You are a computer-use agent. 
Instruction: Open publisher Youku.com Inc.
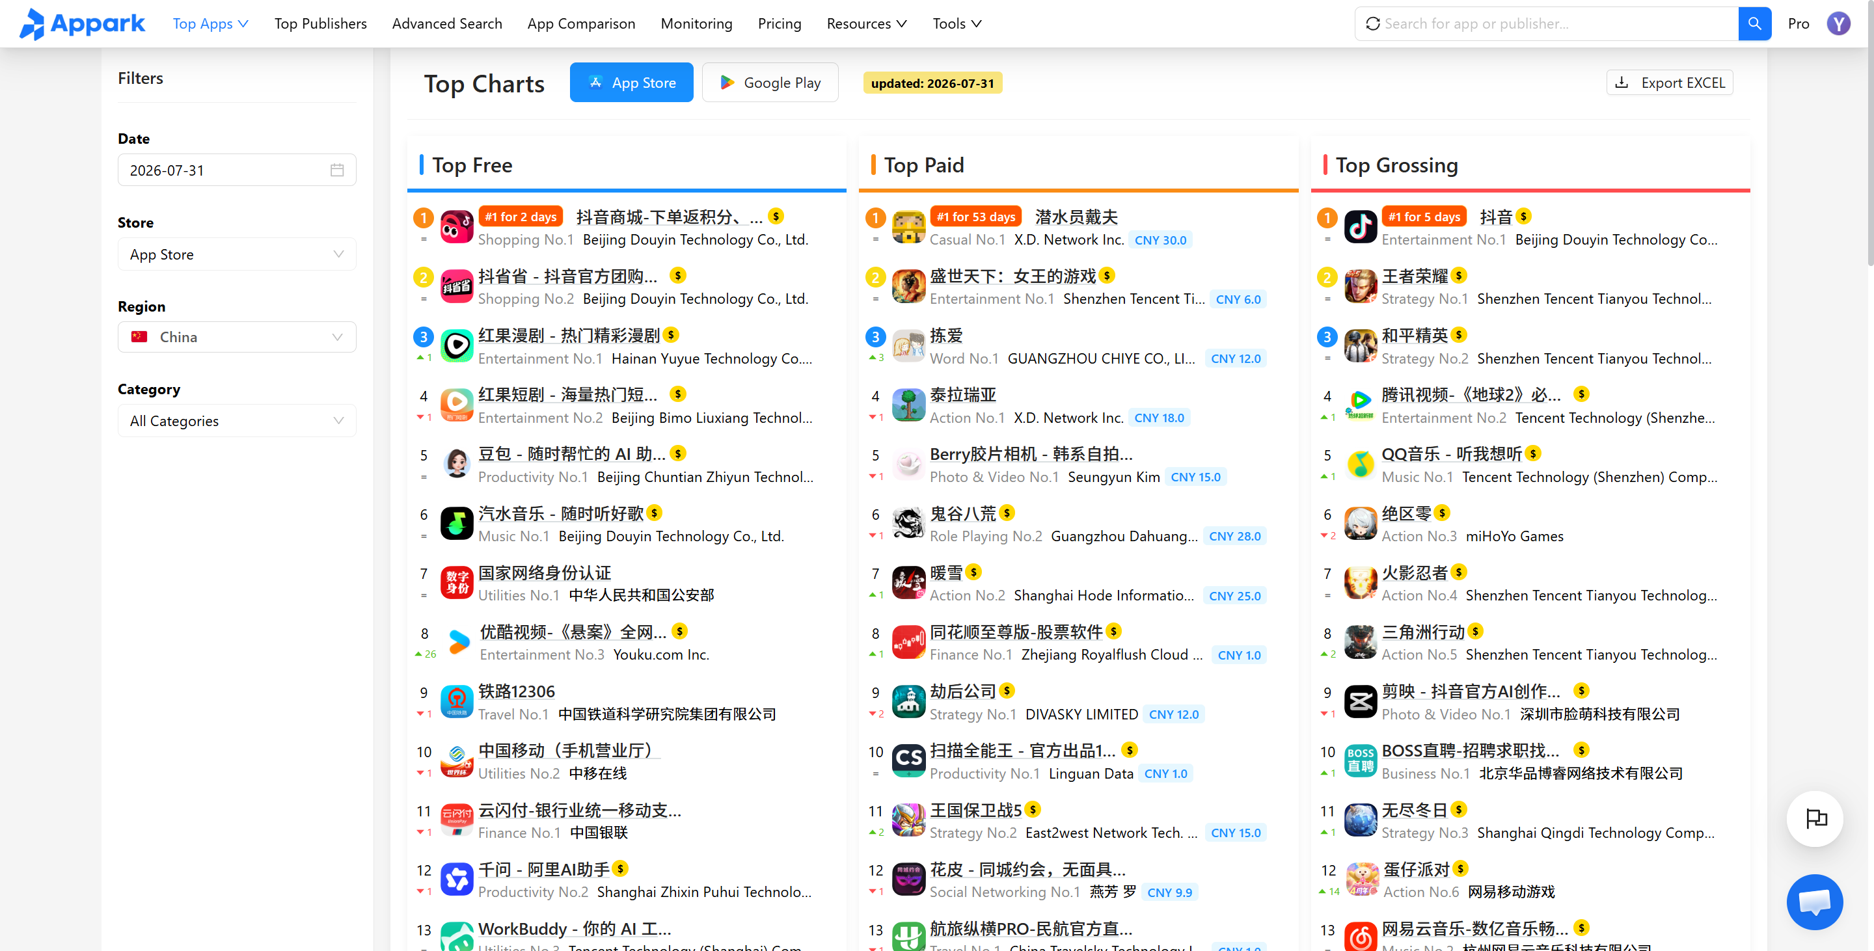tap(660, 654)
